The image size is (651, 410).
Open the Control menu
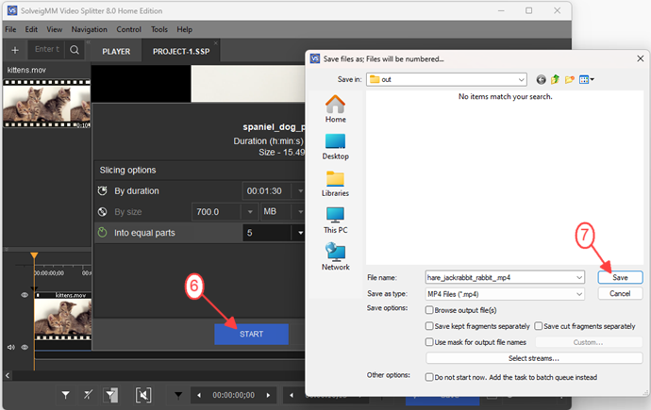(128, 29)
